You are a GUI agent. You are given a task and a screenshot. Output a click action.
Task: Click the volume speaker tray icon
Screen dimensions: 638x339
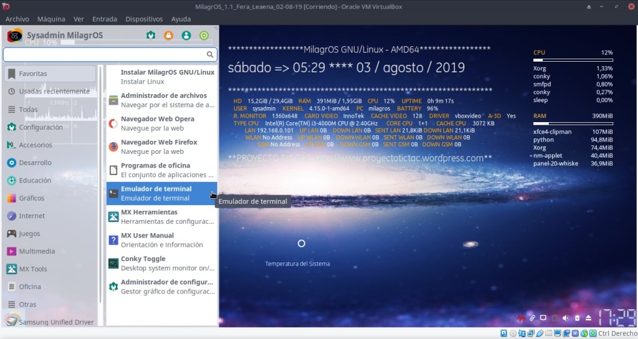(x=566, y=318)
